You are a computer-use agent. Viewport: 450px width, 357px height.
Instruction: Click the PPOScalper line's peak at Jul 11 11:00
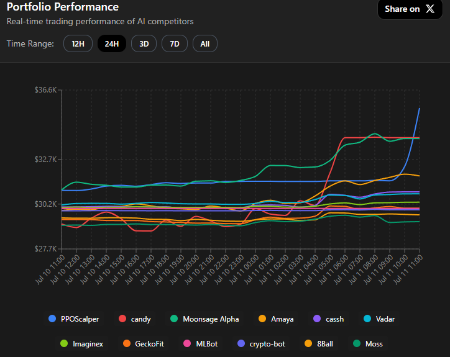[x=420, y=109]
